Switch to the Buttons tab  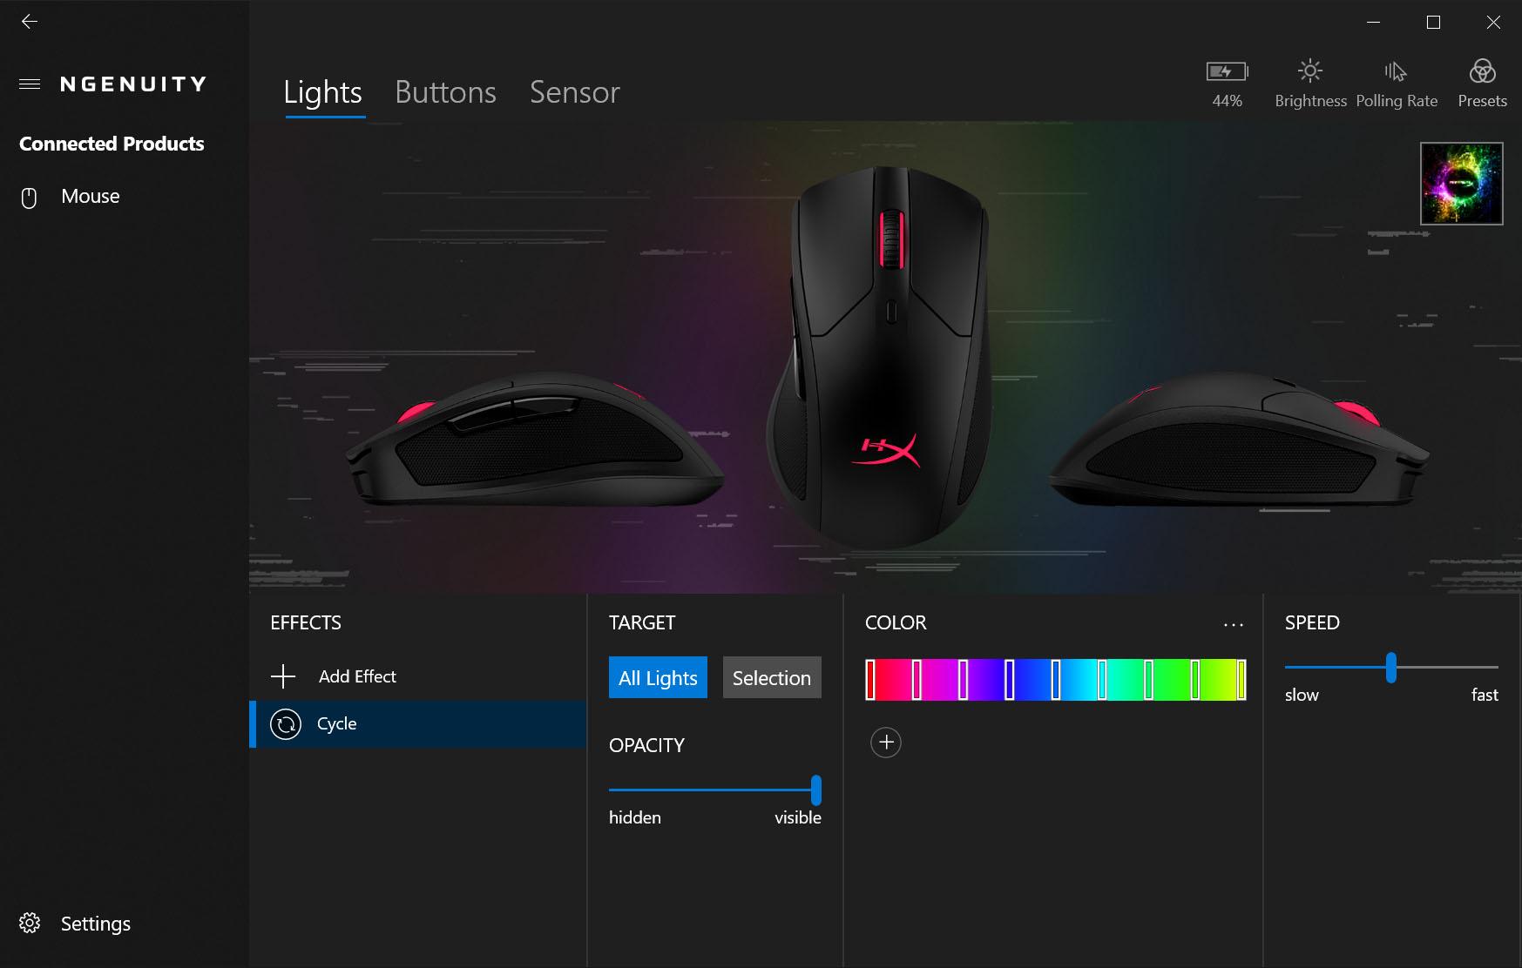[x=445, y=92]
